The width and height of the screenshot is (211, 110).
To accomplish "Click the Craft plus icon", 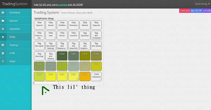I will (3, 53).
